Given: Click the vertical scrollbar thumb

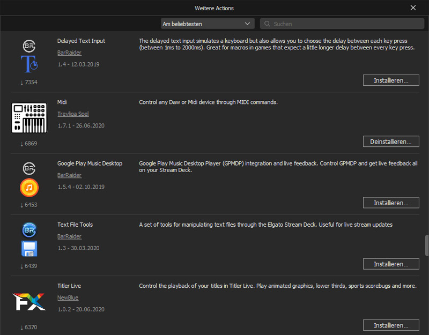Looking at the screenshot, I should [x=426, y=246].
